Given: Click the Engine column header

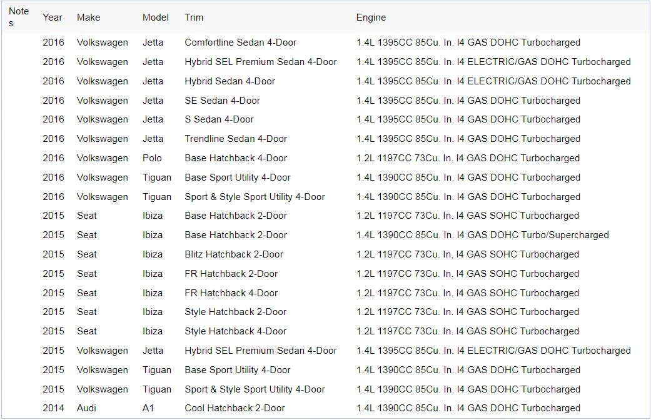Looking at the screenshot, I should (x=371, y=17).
